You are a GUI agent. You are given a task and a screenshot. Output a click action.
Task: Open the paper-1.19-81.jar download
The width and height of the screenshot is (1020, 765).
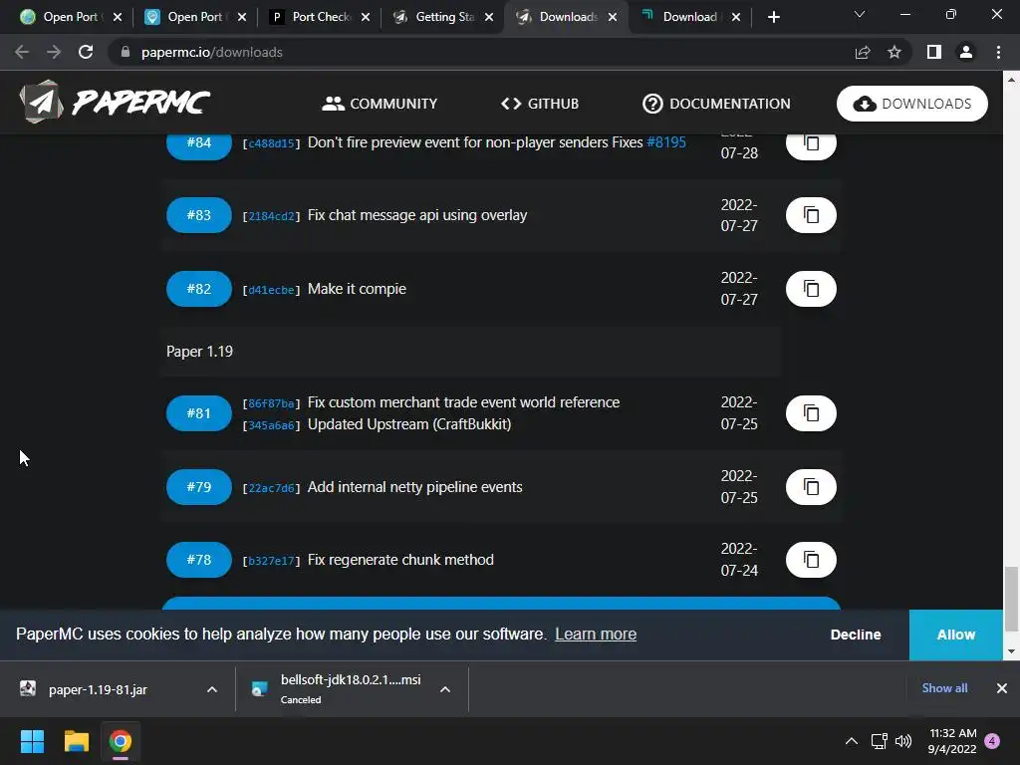(x=98, y=689)
